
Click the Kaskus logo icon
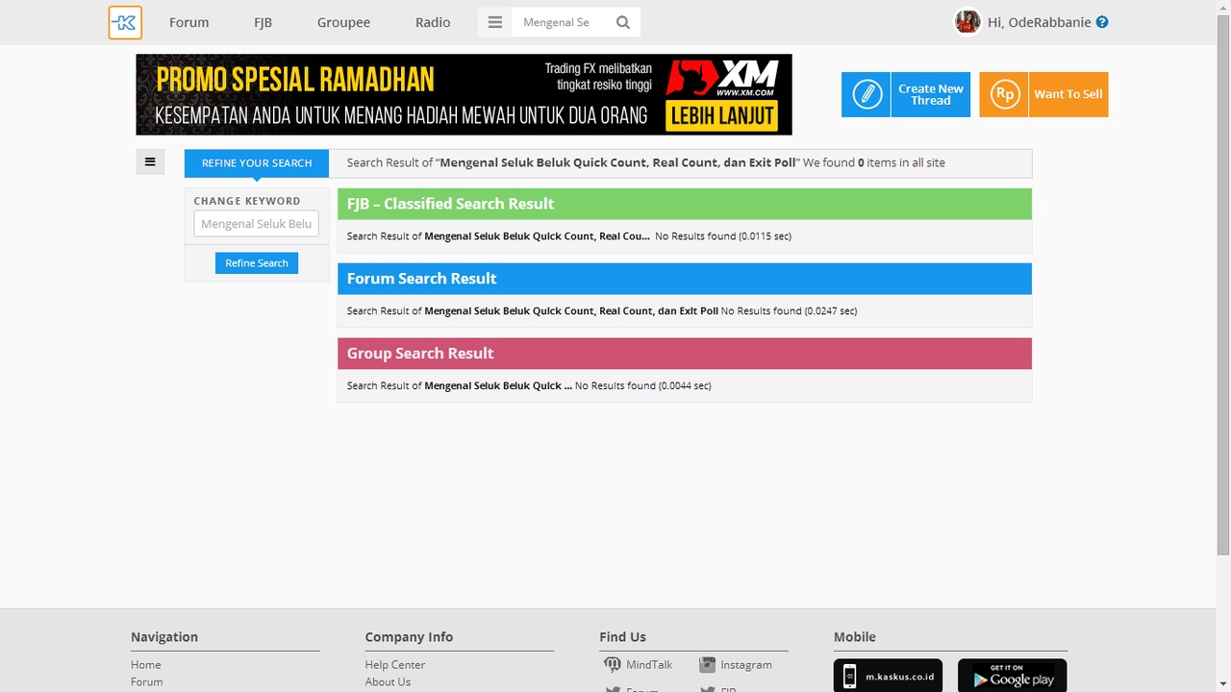[125, 22]
